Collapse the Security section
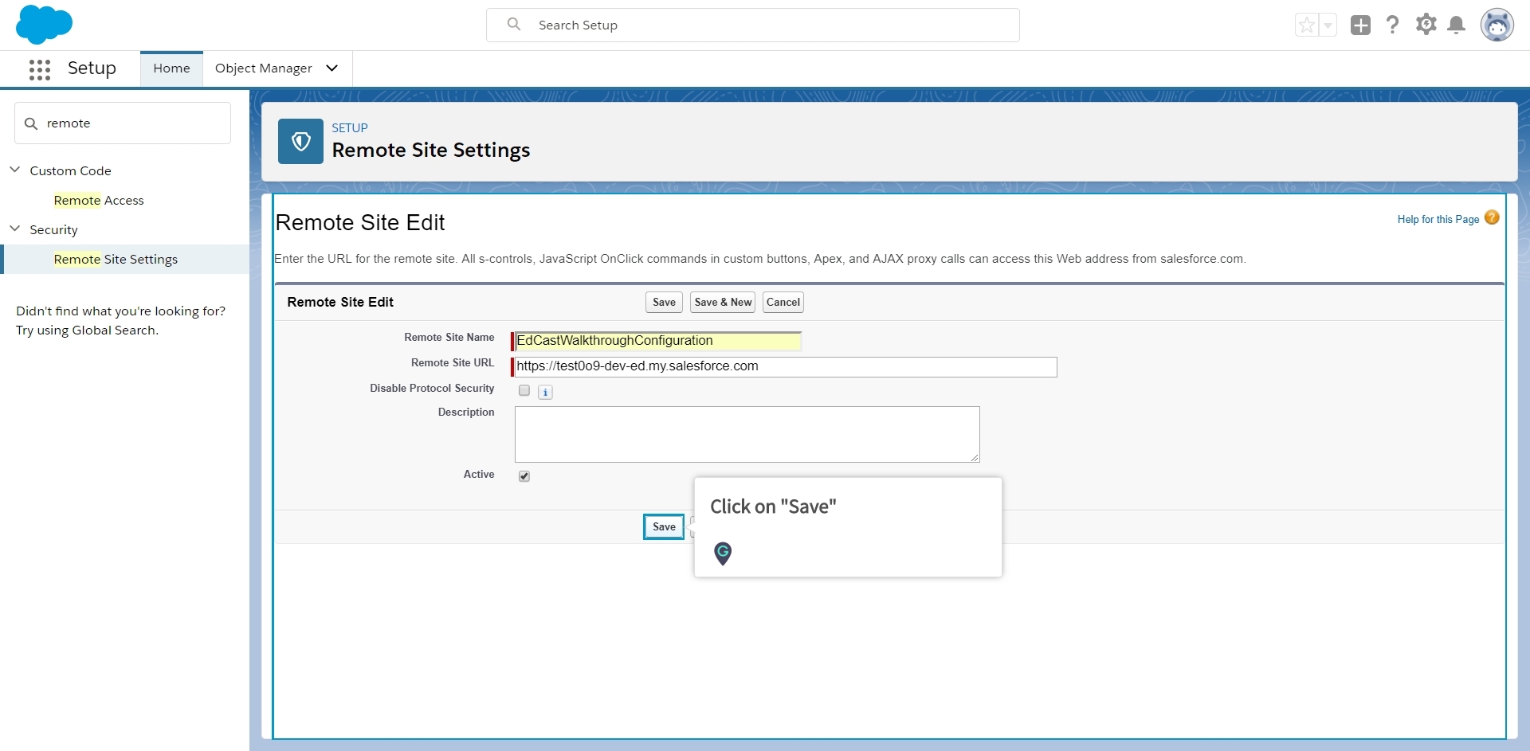The height and width of the screenshot is (751, 1530). (14, 229)
